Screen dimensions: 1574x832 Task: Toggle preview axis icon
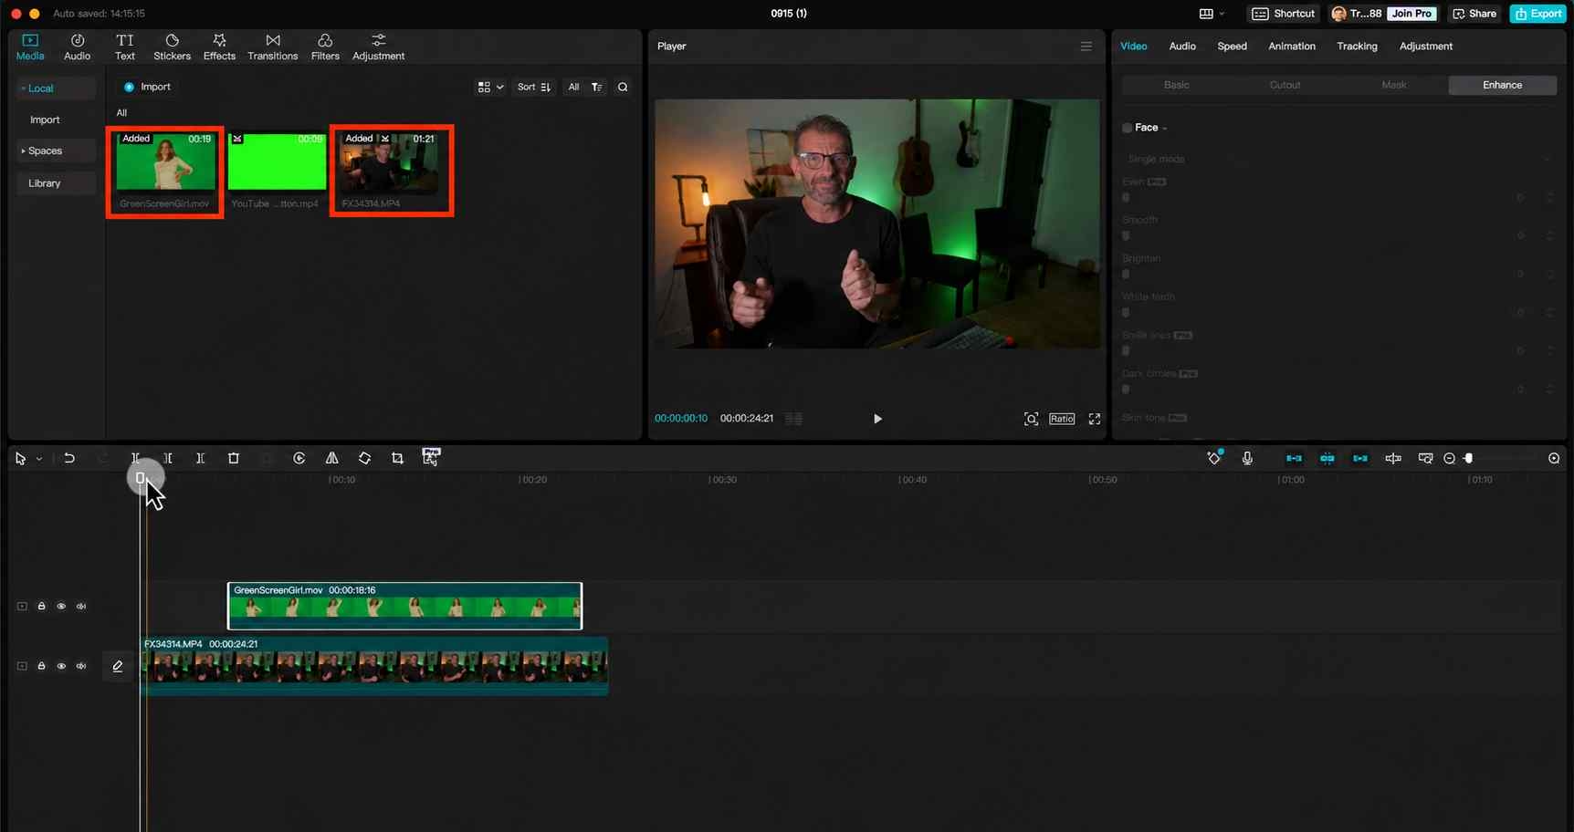[1393, 458]
